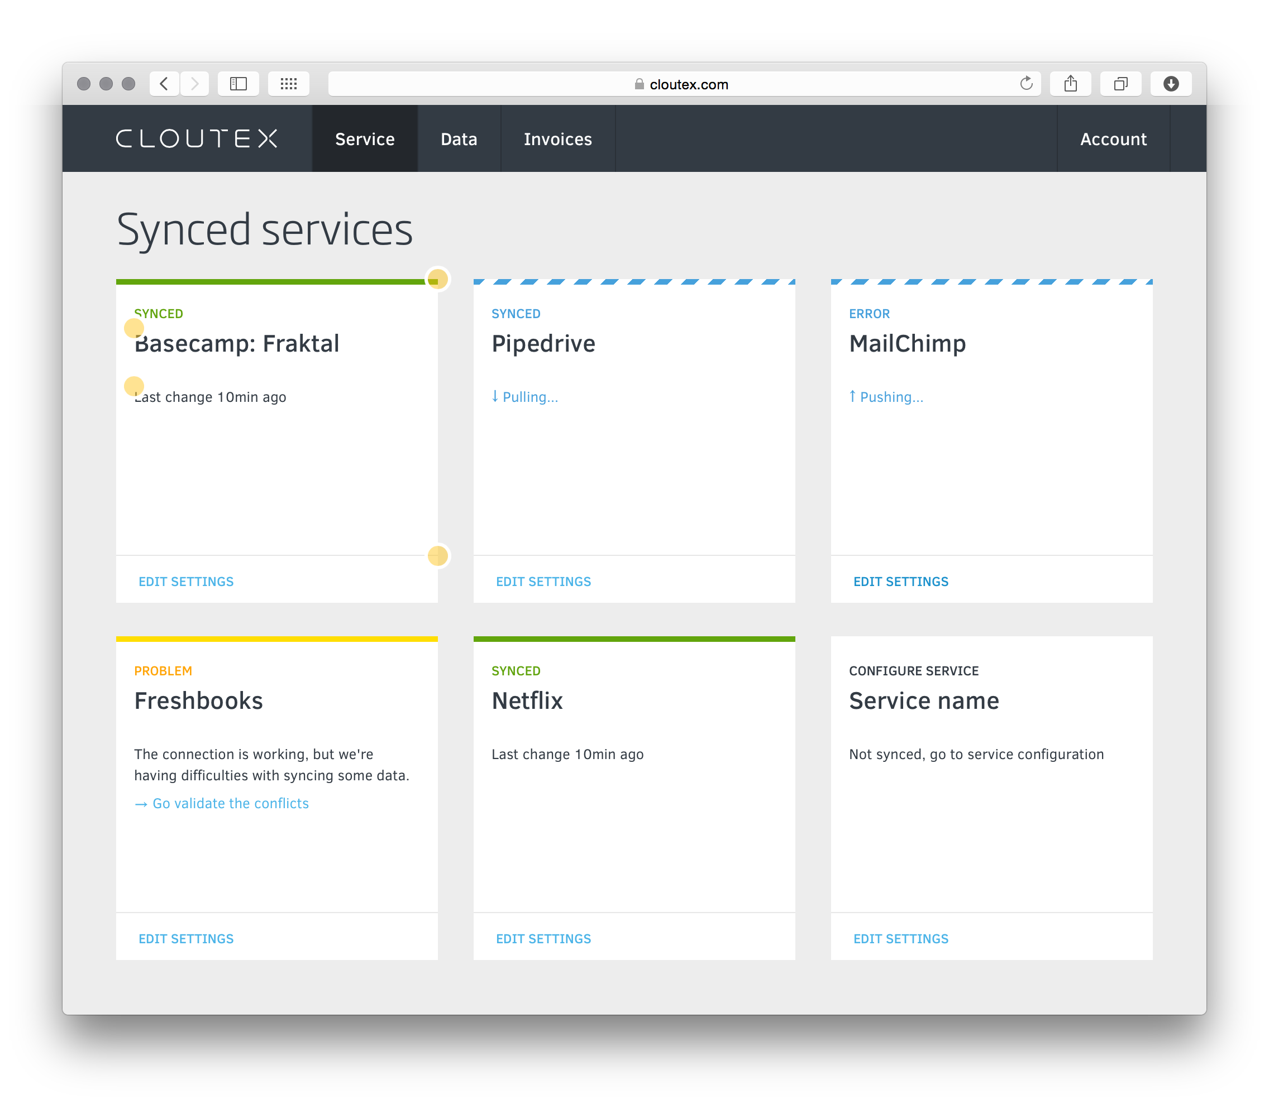Open the Account menu
The height and width of the screenshot is (1104, 1269).
pyautogui.click(x=1113, y=139)
